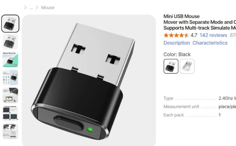
Task: Open the 142 reviews link
Action: pyautogui.click(x=213, y=35)
